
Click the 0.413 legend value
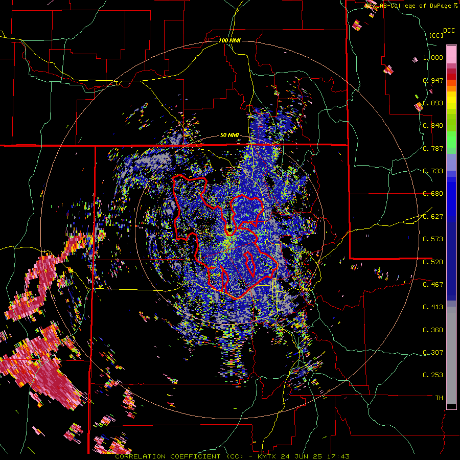(x=433, y=307)
